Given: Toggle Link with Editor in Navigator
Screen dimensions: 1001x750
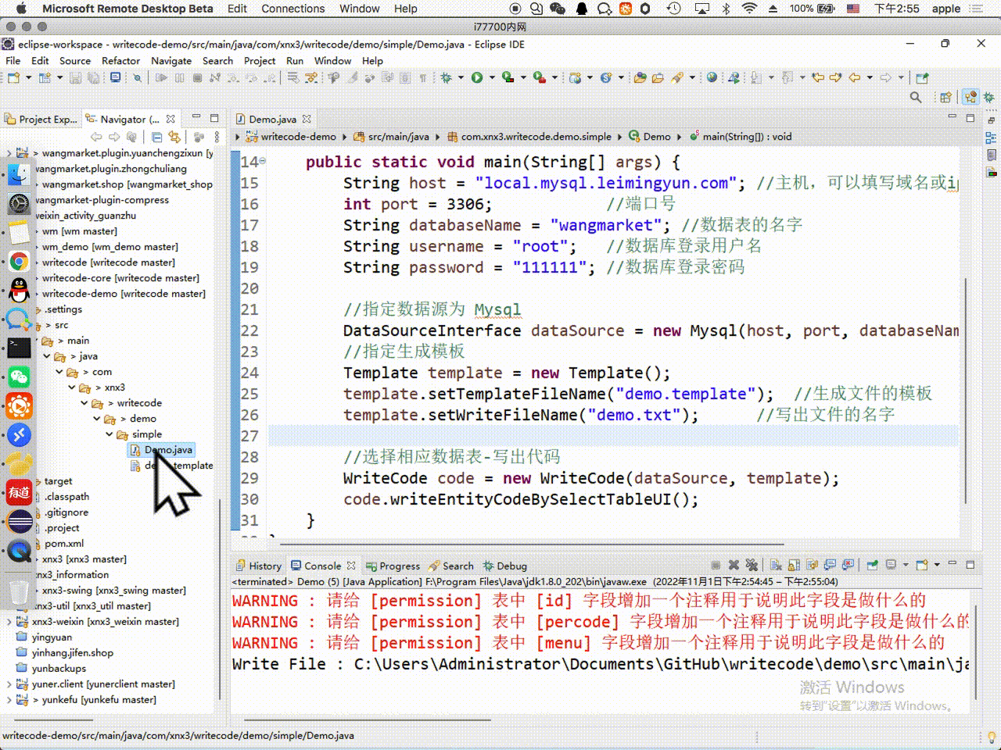Looking at the screenshot, I should click(174, 137).
